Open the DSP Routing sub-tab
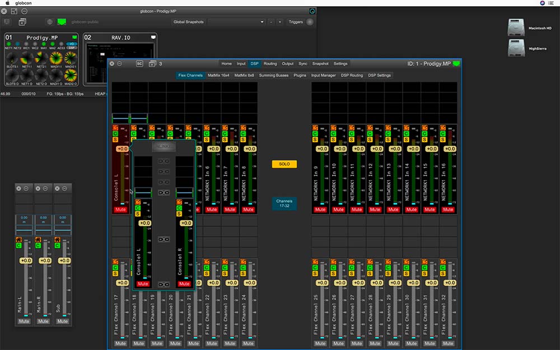The width and height of the screenshot is (560, 350). 352,76
